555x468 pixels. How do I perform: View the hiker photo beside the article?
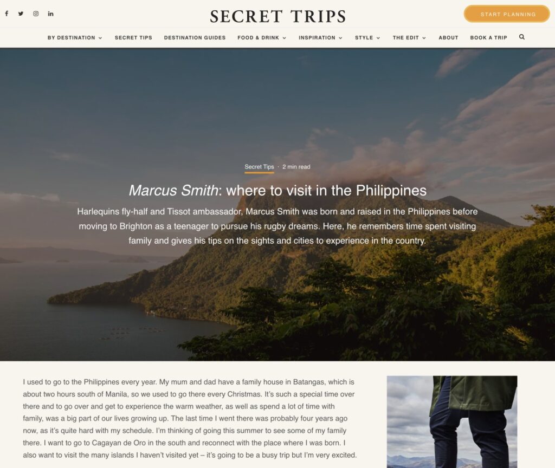click(452, 421)
